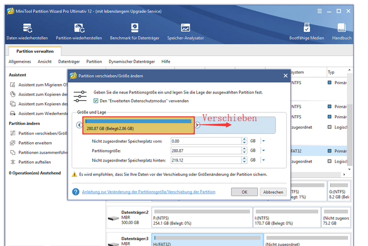Image resolution: width=368 pixels, height=246 pixels.
Task: Open the Dynamischer Datenträger menu
Action: [x=131, y=62]
